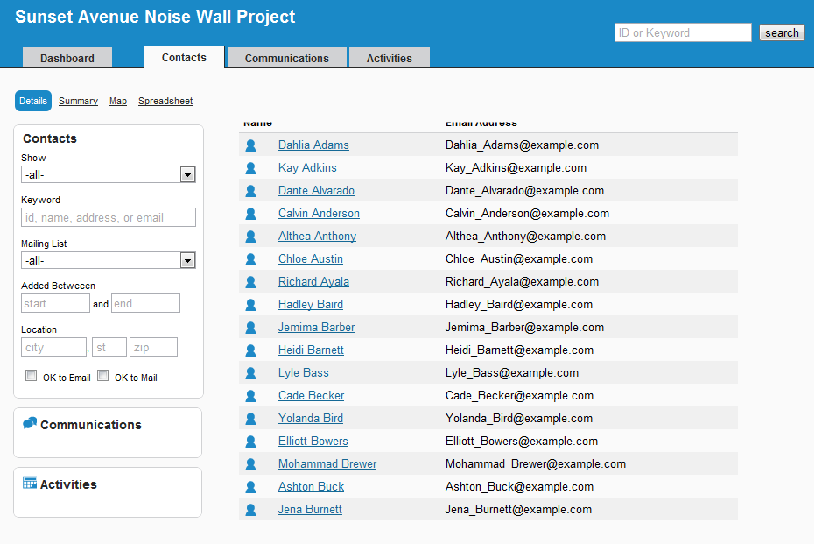Focus the ID or Keyword search box
Image resolution: width=815 pixels, height=544 pixels.
tap(683, 33)
